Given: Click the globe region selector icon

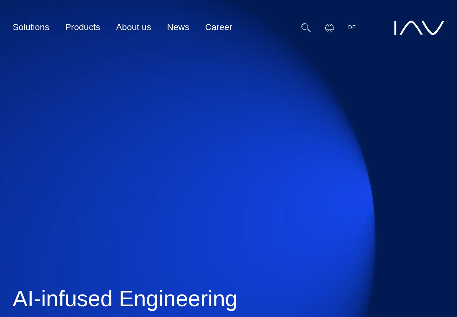Looking at the screenshot, I should point(329,28).
